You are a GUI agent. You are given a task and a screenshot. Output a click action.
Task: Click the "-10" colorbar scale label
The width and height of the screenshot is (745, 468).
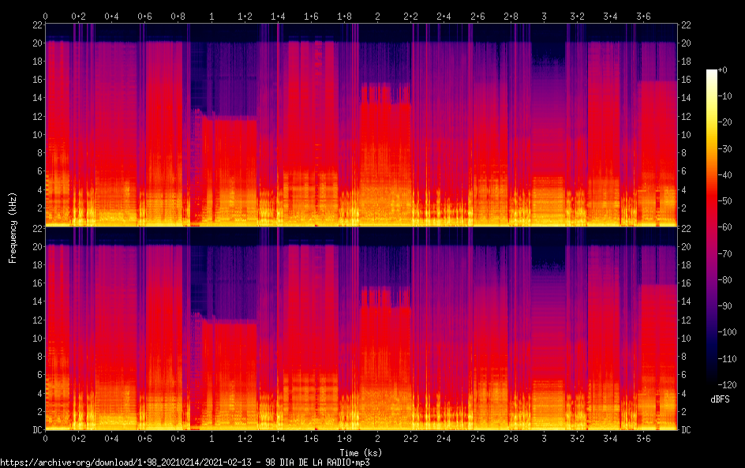tap(724, 96)
